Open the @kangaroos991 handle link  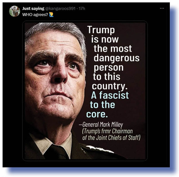tap(61, 9)
